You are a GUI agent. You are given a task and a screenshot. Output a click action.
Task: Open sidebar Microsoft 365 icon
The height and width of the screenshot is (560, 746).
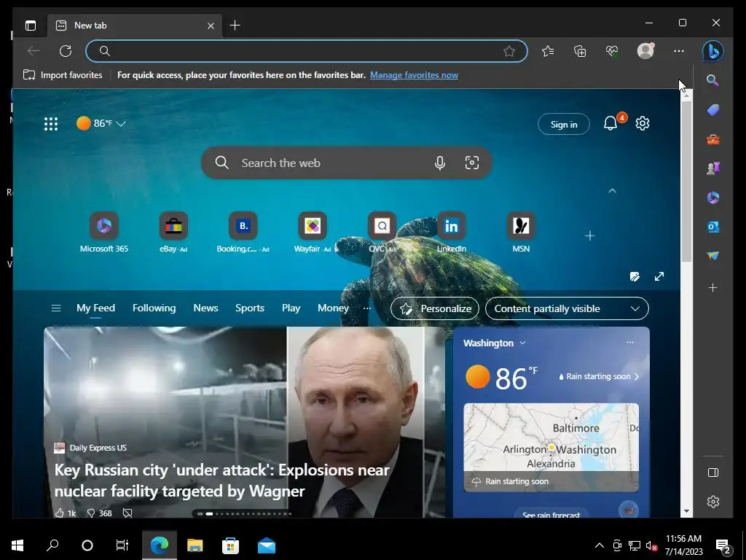(x=712, y=198)
